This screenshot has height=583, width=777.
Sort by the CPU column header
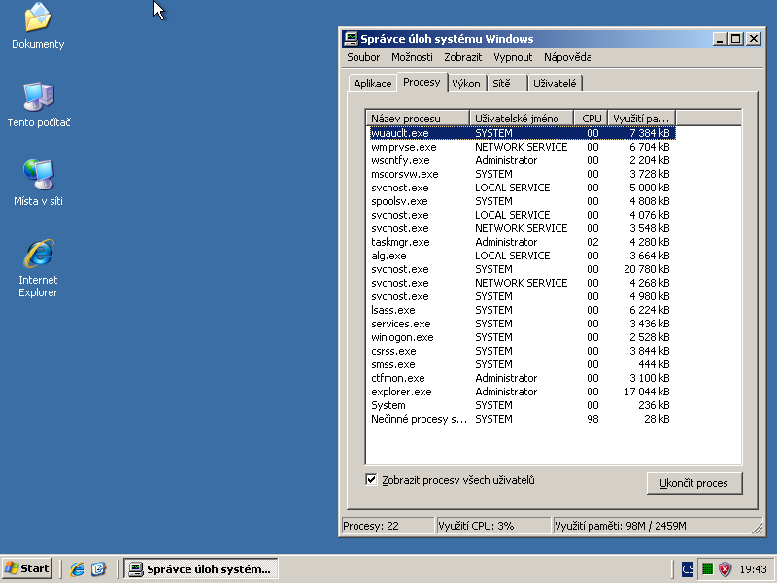click(x=591, y=119)
